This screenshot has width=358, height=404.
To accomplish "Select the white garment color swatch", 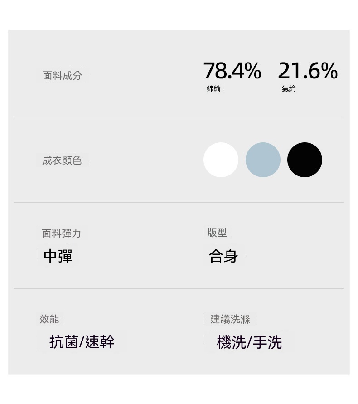I will point(221,160).
